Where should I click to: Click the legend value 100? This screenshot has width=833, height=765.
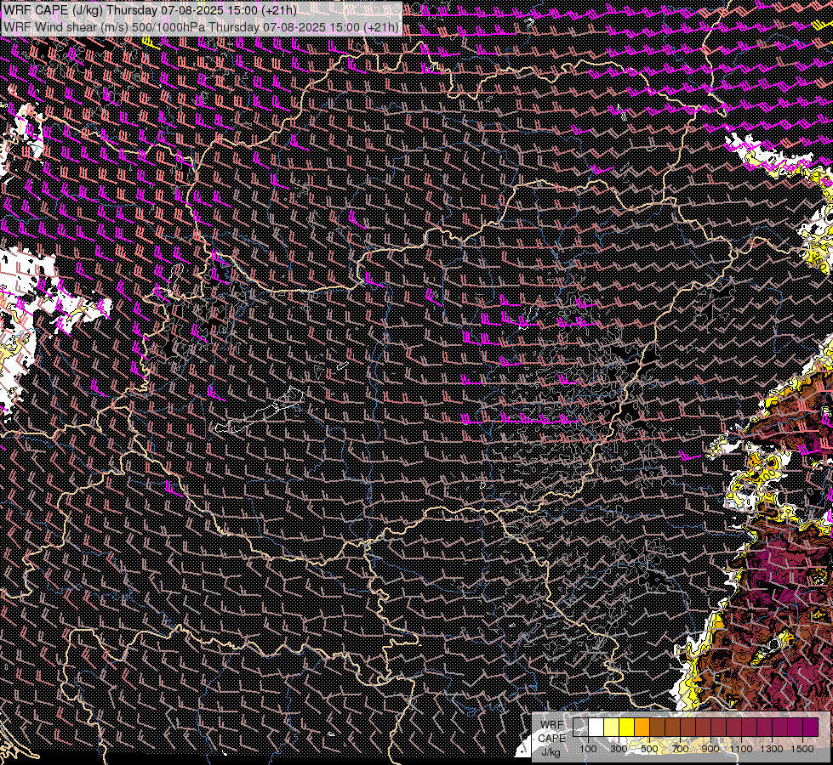pos(588,749)
